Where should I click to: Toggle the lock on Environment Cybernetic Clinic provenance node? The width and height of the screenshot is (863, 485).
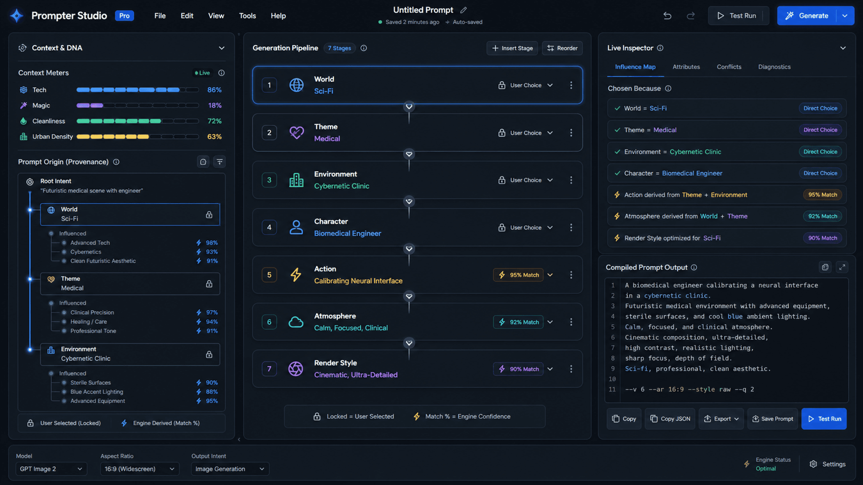point(209,354)
